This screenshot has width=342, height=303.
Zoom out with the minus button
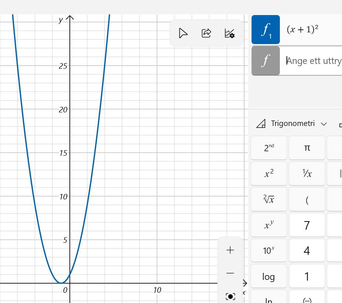[x=230, y=273]
